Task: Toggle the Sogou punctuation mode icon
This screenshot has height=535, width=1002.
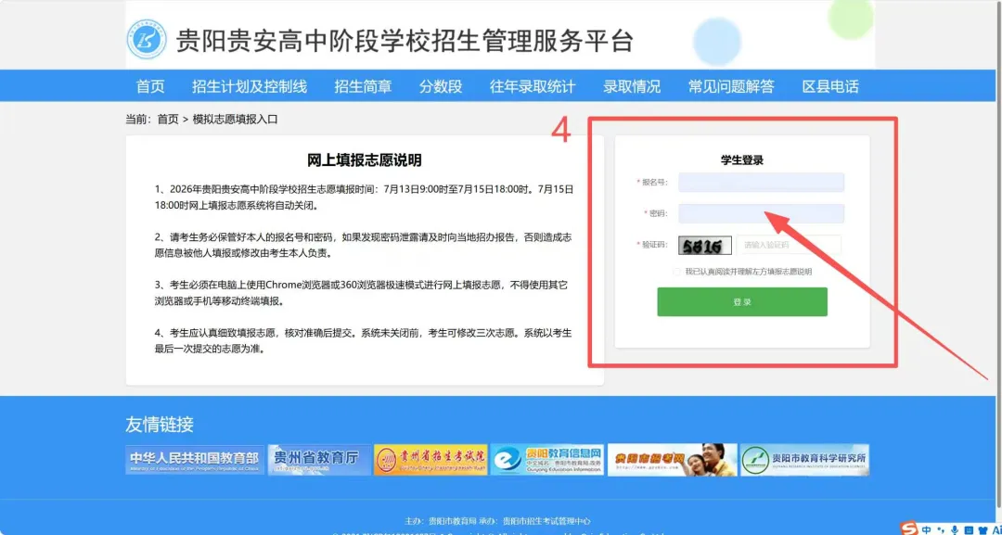Action: point(941,529)
